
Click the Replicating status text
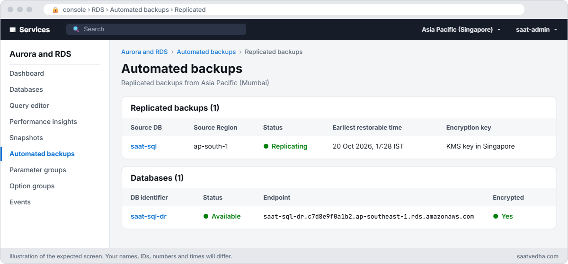[x=289, y=146]
